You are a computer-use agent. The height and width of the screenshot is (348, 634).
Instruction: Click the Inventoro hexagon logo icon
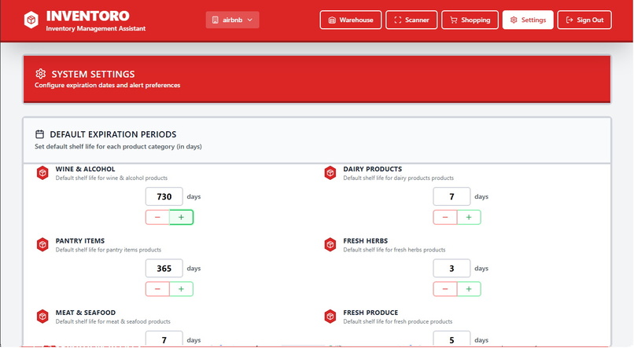[31, 20]
